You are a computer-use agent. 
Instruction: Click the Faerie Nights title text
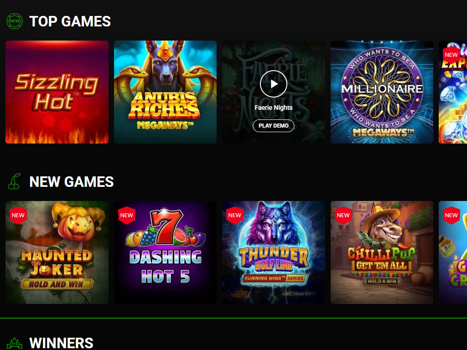point(274,108)
